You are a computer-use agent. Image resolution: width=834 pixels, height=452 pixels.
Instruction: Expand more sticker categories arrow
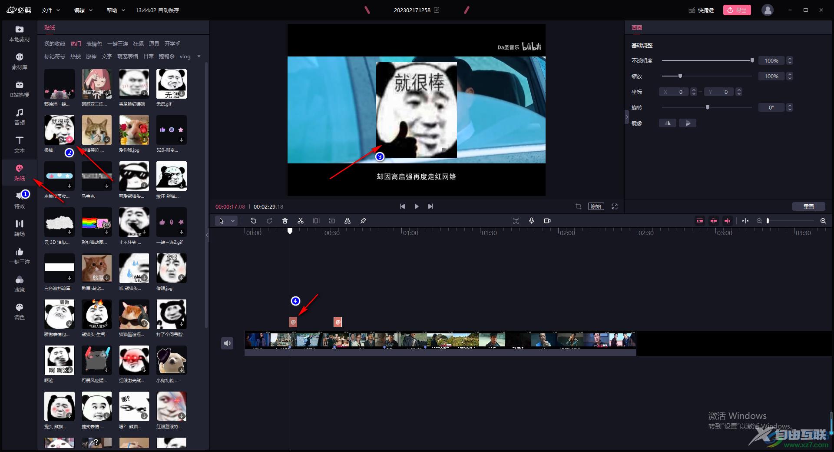pyautogui.click(x=199, y=56)
